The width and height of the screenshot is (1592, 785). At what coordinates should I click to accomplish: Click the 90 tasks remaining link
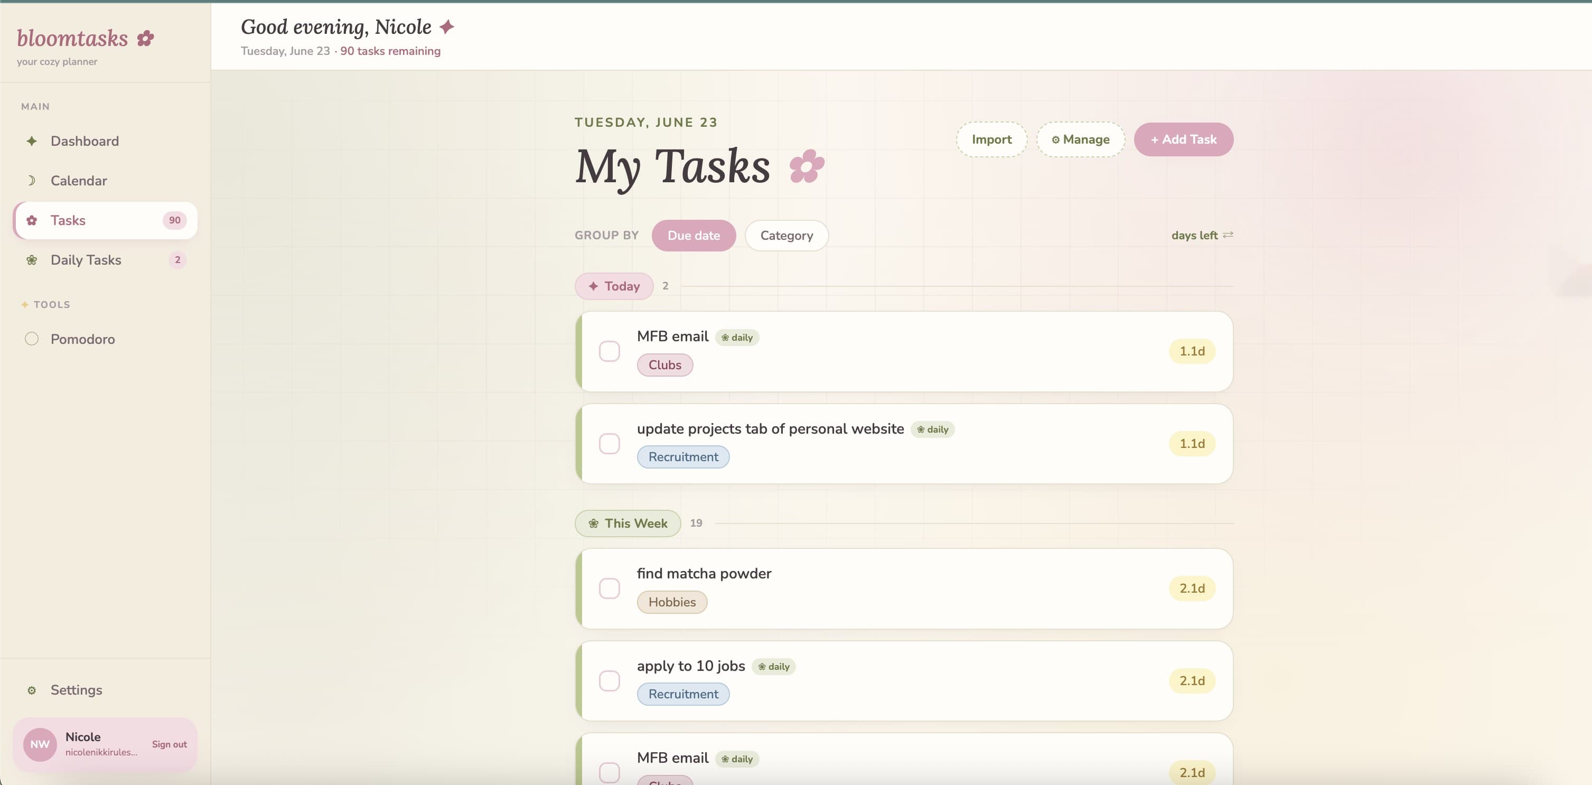pos(390,51)
